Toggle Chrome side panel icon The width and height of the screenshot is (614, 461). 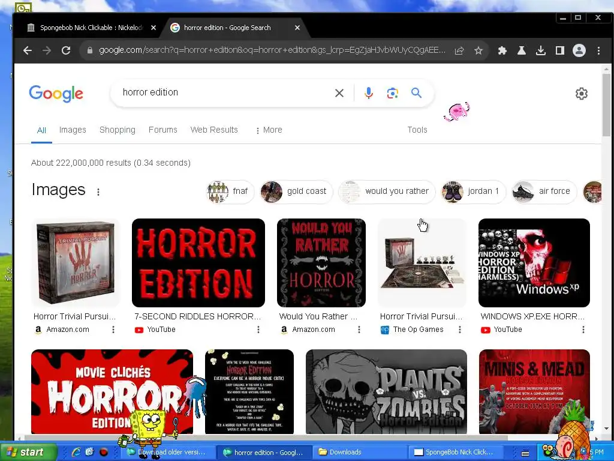(560, 50)
